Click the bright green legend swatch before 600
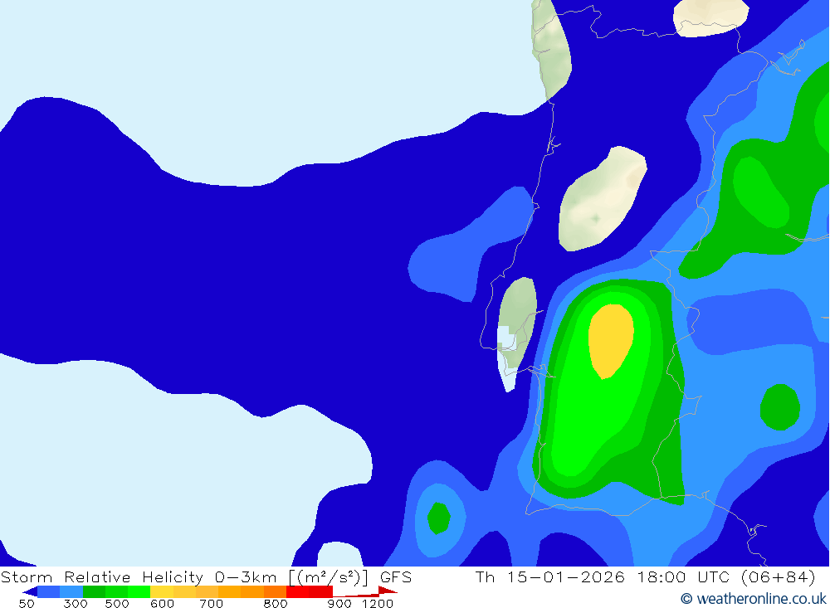Viewport: 830px width, 608px height. [x=139, y=591]
